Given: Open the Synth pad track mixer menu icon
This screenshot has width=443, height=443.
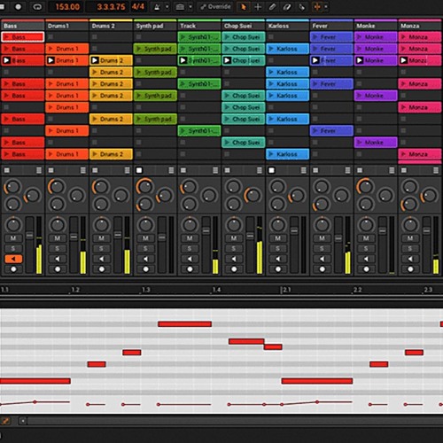Looking at the screenshot, I should tap(171, 170).
